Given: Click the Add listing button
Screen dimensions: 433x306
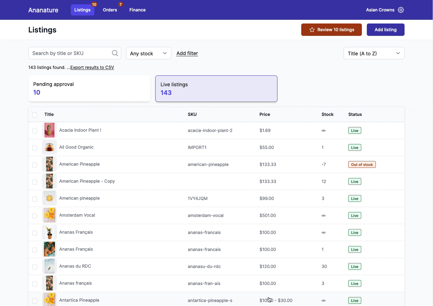Looking at the screenshot, I should point(385,30).
